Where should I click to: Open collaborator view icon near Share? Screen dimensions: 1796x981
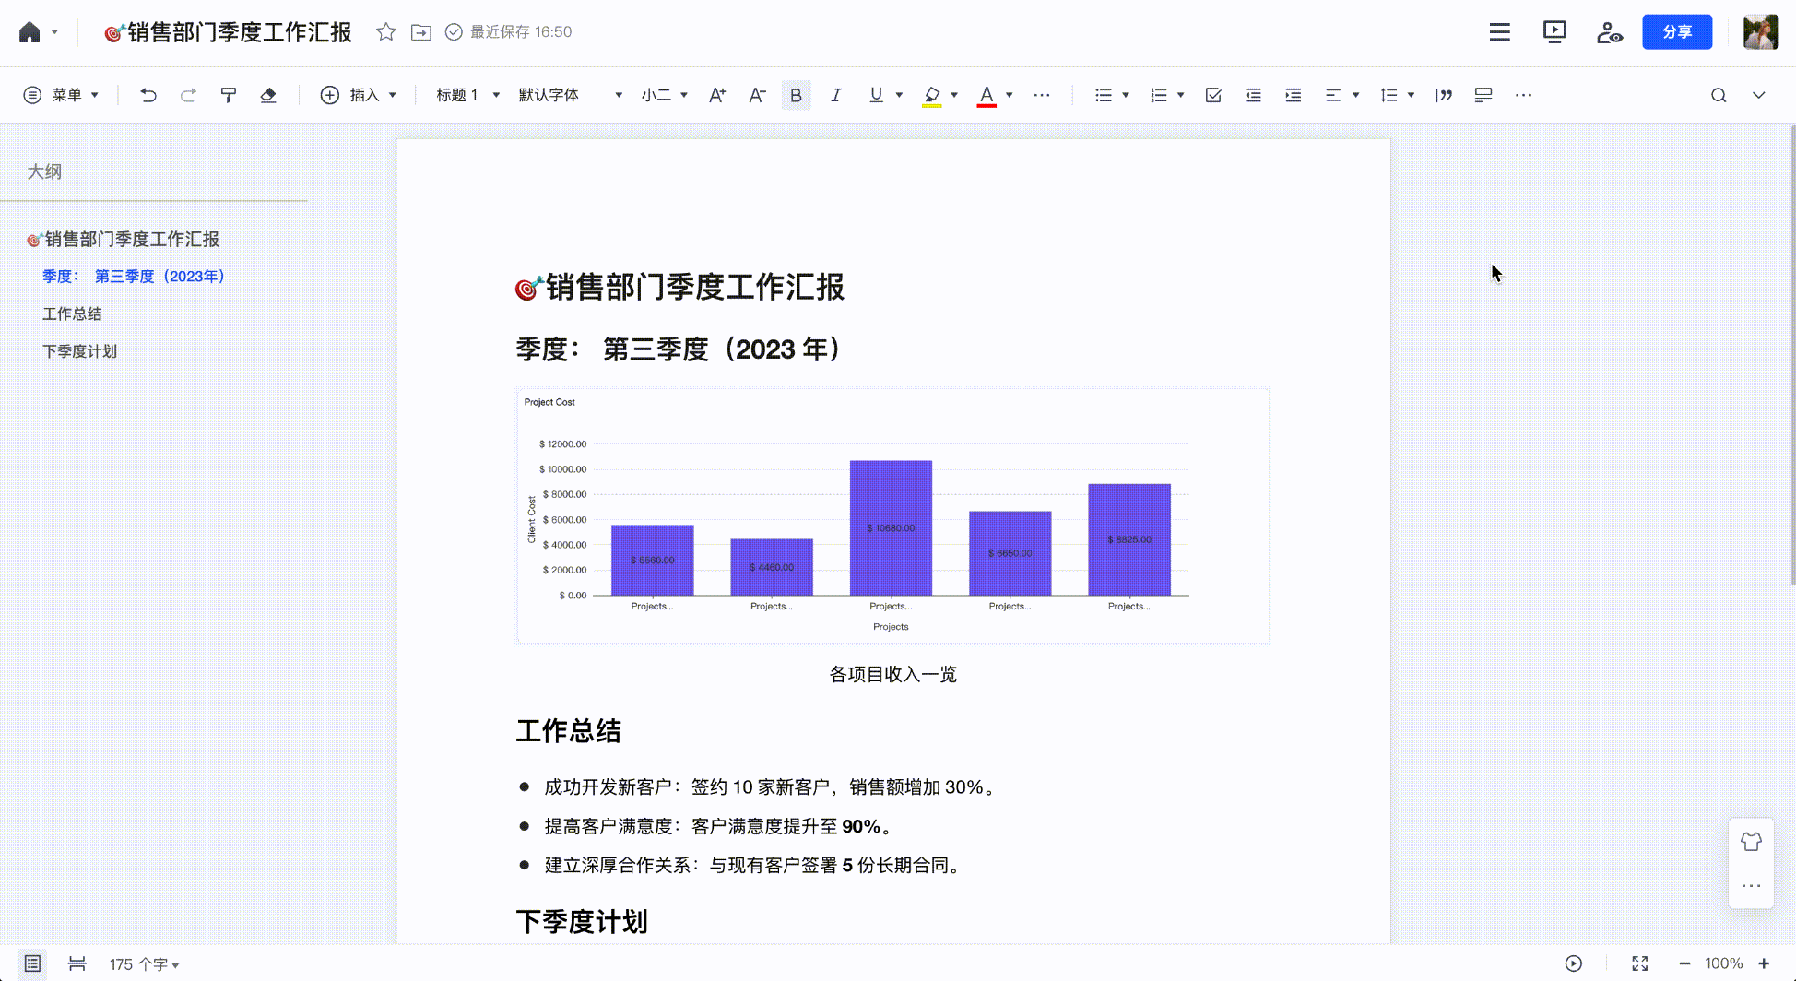point(1610,31)
